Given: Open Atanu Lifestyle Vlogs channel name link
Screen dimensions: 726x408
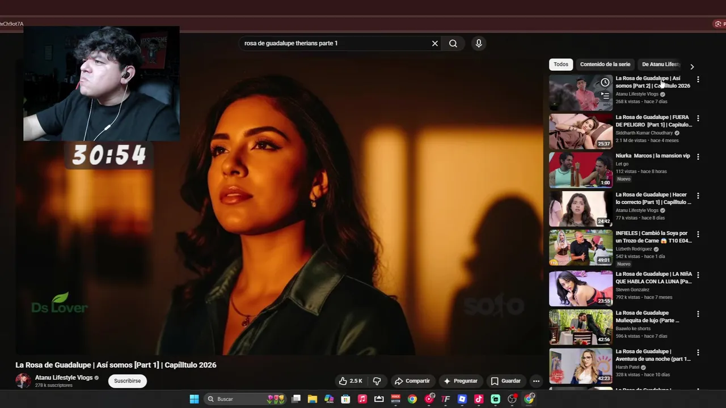Looking at the screenshot, I should pyautogui.click(x=64, y=377).
